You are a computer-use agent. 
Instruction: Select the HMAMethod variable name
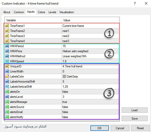click(x=18, y=56)
